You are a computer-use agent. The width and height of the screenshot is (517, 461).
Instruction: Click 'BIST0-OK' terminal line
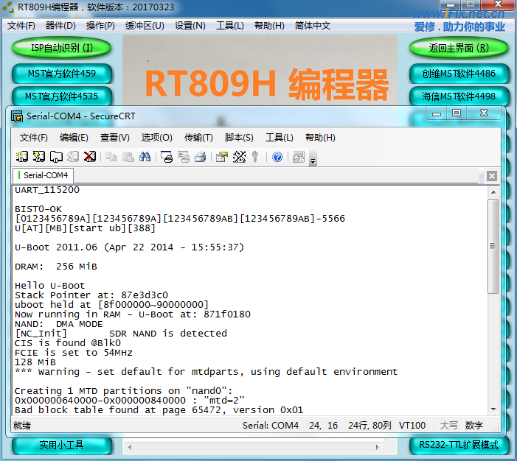38,209
